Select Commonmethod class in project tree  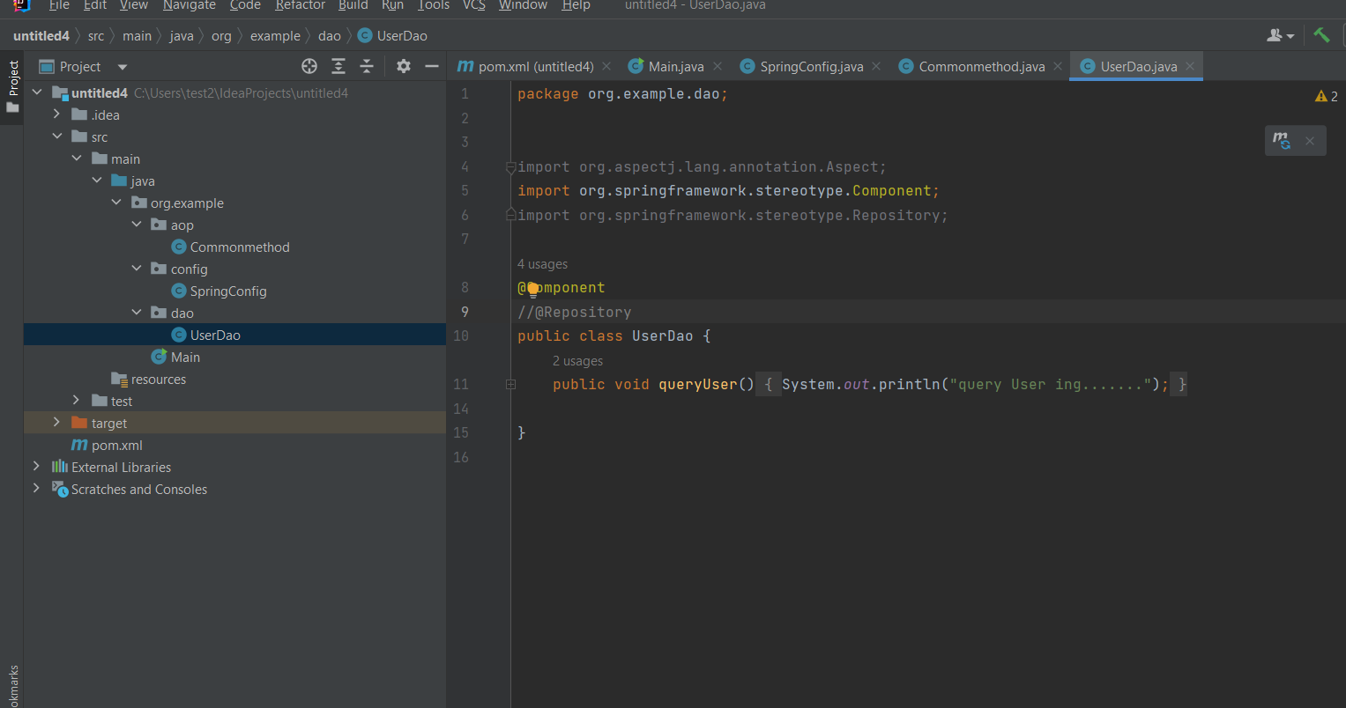click(x=239, y=247)
